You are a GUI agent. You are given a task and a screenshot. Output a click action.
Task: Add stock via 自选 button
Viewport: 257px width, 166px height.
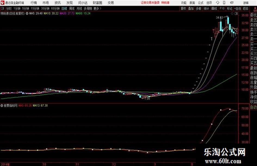coord(237,8)
